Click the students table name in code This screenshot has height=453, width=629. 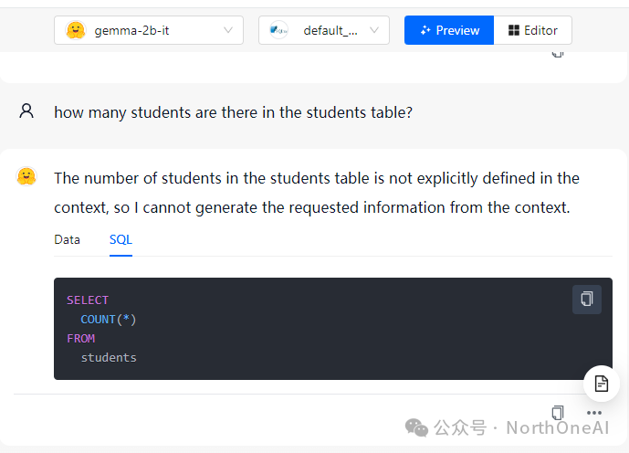click(x=109, y=357)
